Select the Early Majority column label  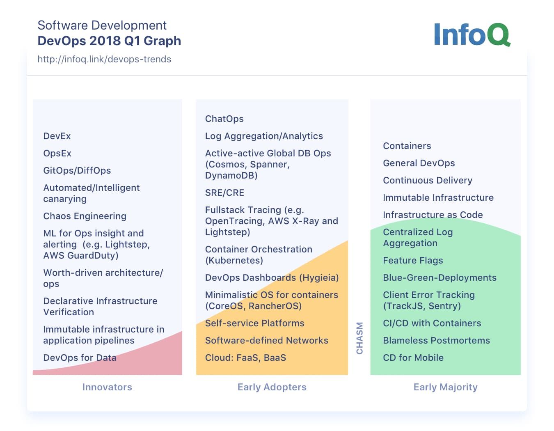tap(445, 387)
